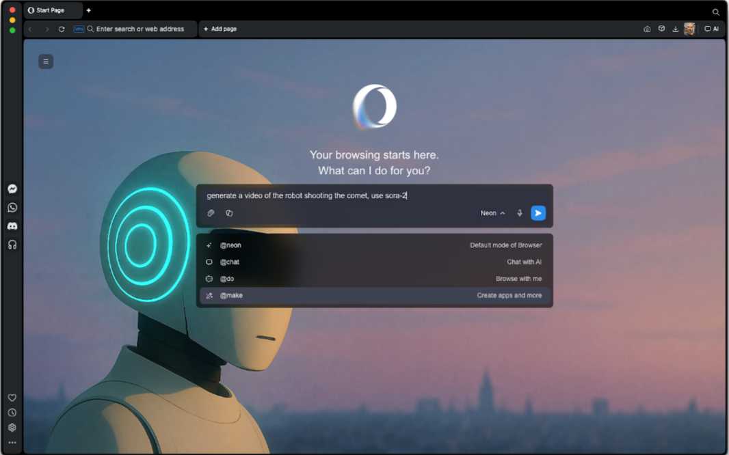This screenshot has width=729, height=455.
Task: Expand the hamburger menu on the start page
Action: pyautogui.click(x=45, y=61)
